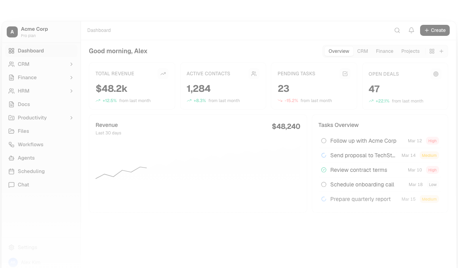Click Prepare quarterly report task title
This screenshot has width=458, height=268.
click(360, 199)
